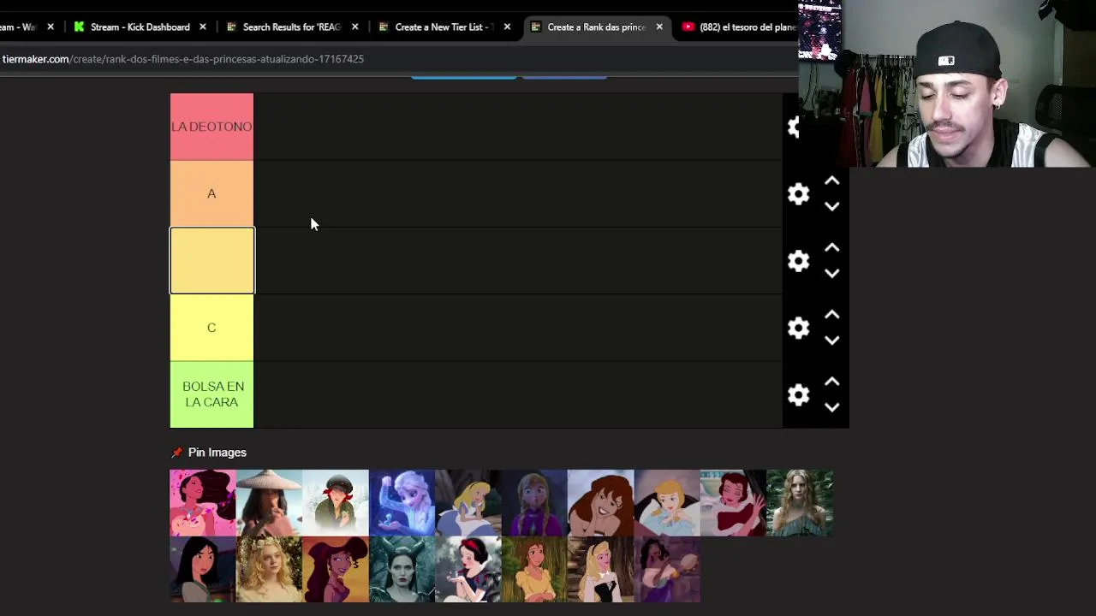1096x616 pixels.
Task: Move BOLSA EN LA CARA row down
Action: point(831,406)
